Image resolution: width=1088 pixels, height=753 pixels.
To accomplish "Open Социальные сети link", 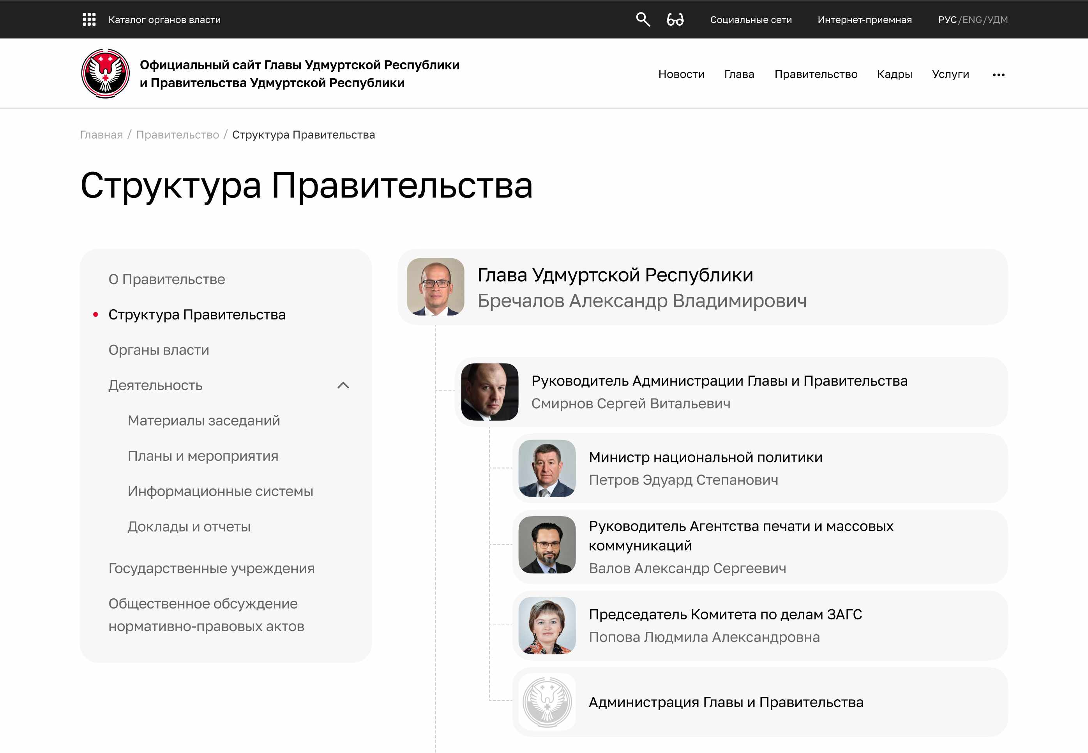I will [751, 20].
